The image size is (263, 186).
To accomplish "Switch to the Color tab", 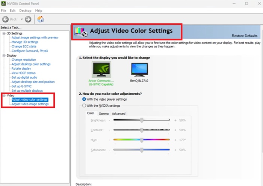I will pyautogui.click(x=91, y=113).
